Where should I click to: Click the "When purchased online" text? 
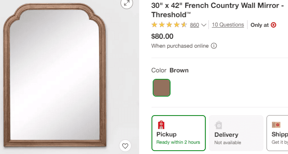(180, 46)
